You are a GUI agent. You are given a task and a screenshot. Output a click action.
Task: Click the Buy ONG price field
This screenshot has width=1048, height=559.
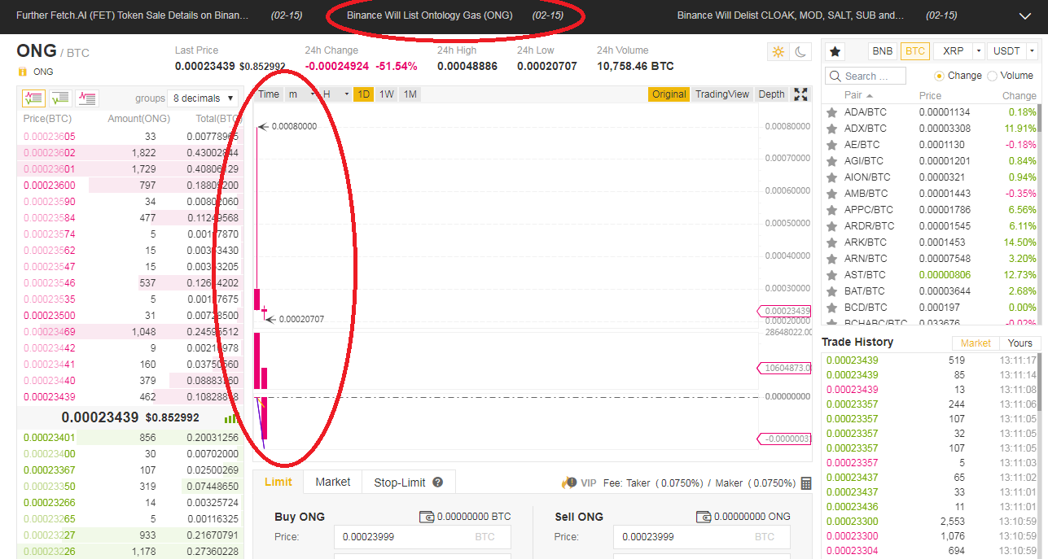coord(422,537)
